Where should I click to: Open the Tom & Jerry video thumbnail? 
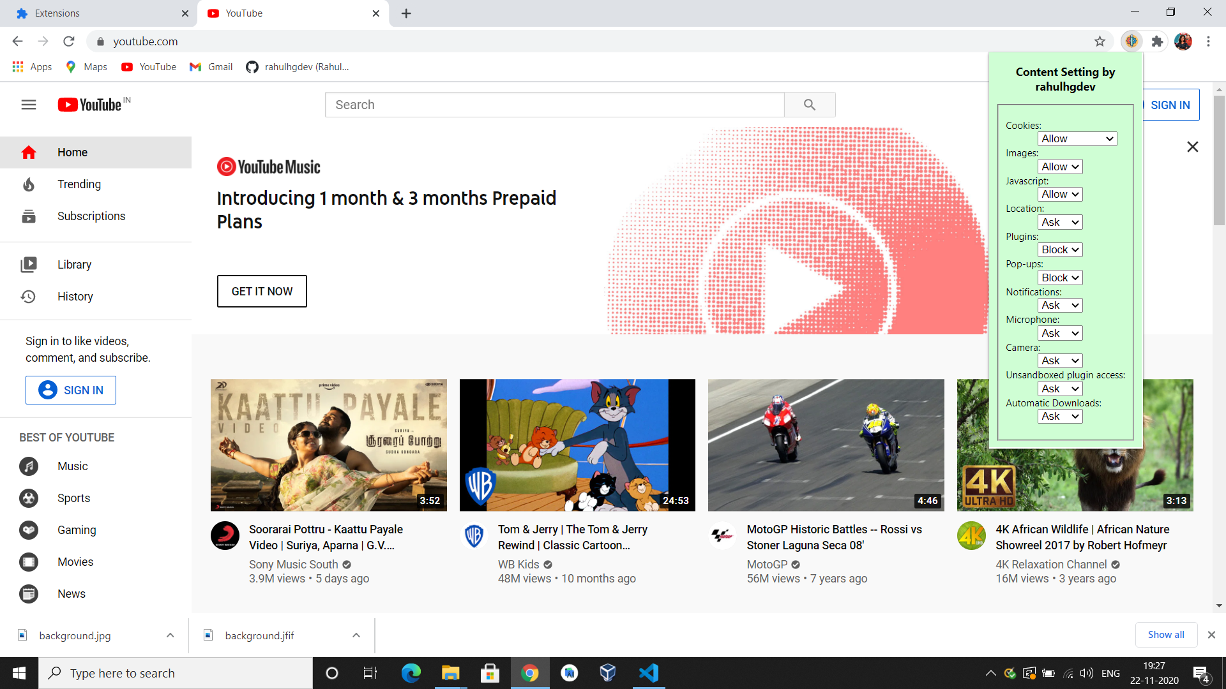577,445
